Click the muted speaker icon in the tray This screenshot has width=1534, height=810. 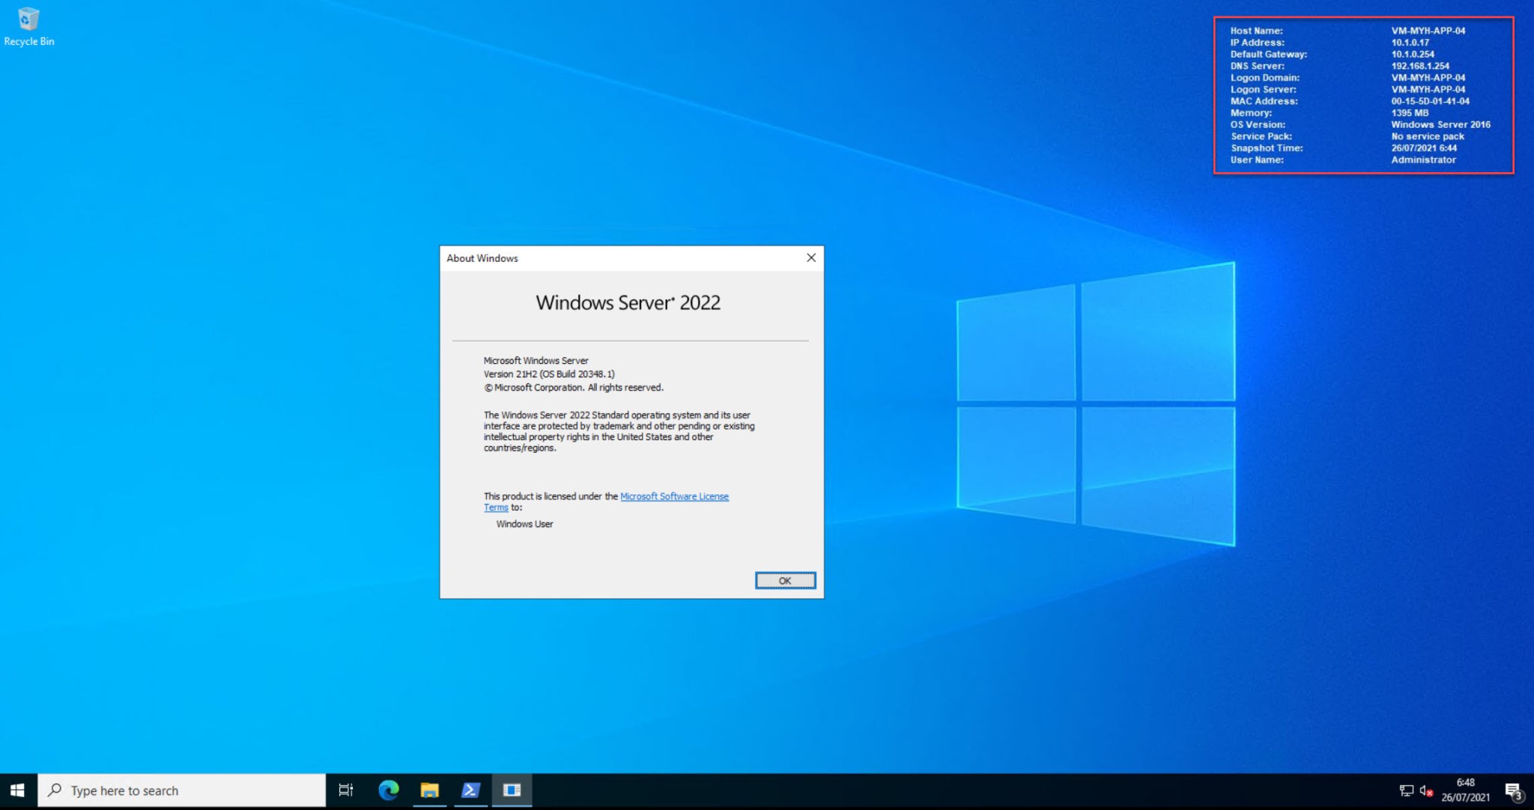(x=1425, y=790)
